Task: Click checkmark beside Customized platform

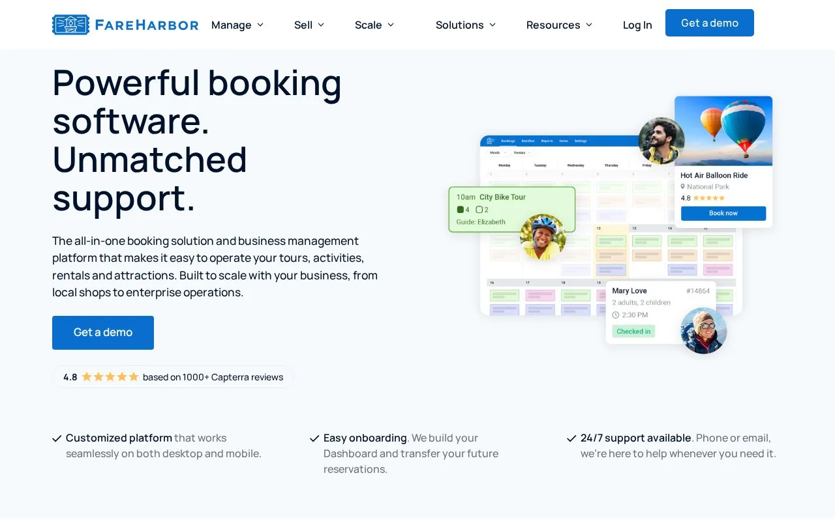Action: tap(57, 438)
